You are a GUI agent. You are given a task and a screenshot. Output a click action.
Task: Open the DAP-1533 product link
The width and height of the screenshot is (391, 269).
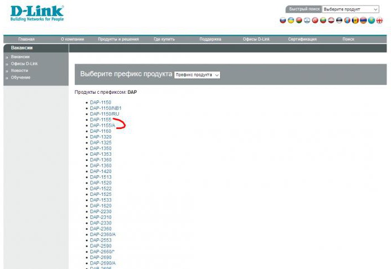coord(101,200)
